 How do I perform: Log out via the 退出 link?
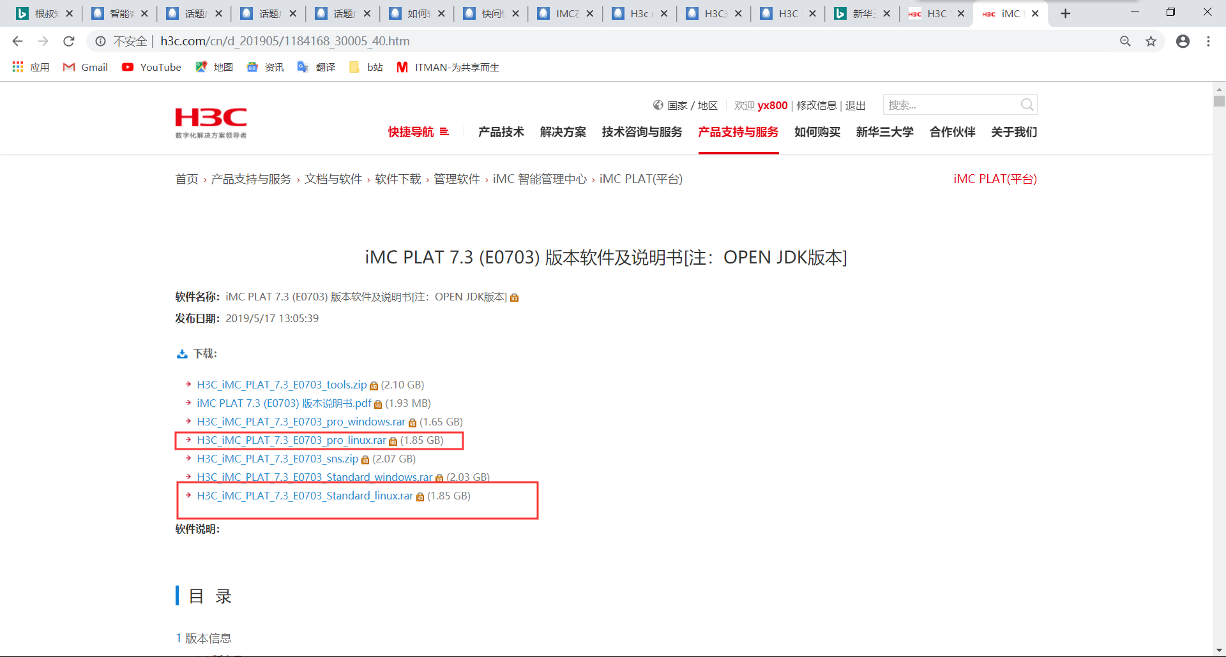click(856, 105)
